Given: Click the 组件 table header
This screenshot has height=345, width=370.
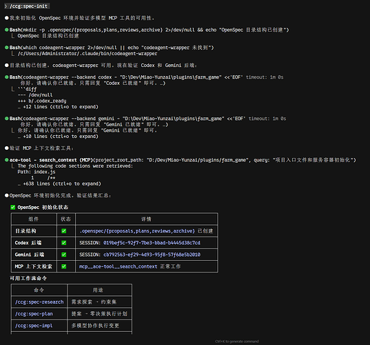Looking at the screenshot, I should pyautogui.click(x=34, y=219).
